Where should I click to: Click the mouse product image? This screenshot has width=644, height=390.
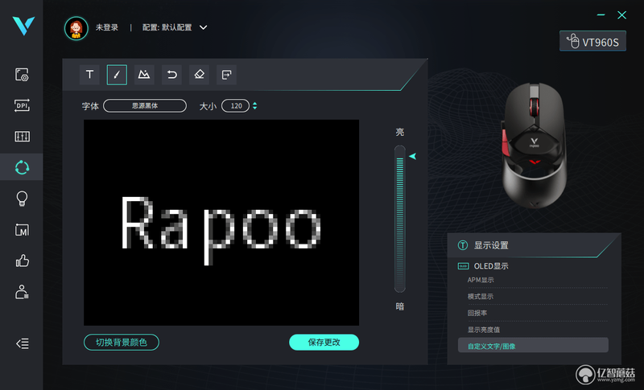point(533,145)
